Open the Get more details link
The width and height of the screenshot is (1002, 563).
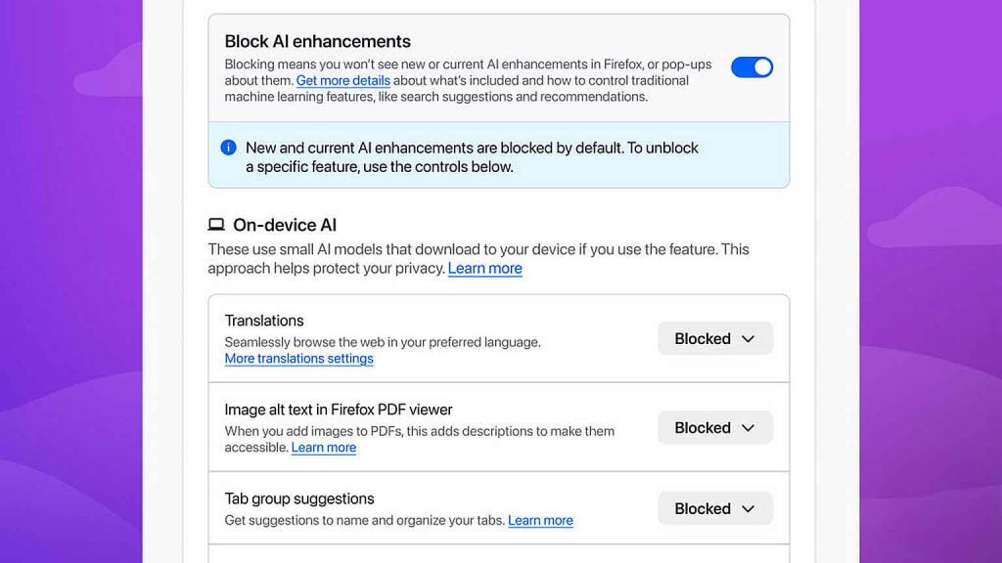pyautogui.click(x=343, y=81)
